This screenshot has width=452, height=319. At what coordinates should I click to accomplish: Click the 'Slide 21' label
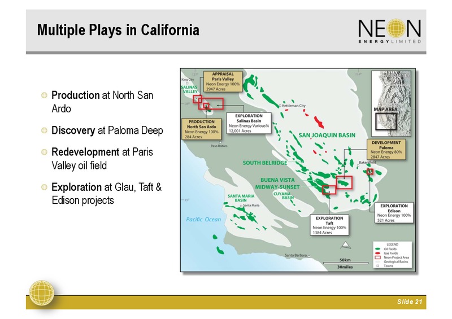tap(409, 301)
